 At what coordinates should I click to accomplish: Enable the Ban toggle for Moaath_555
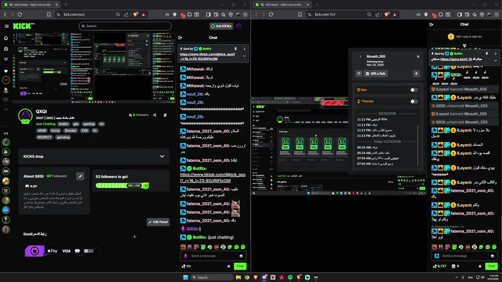pos(414,90)
